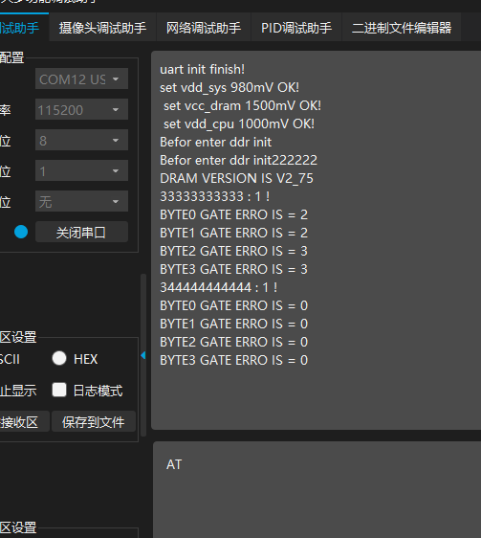Image resolution: width=481 pixels, height=538 pixels.
Task: Click the 'uart init finish!' line
Action: pos(203,69)
